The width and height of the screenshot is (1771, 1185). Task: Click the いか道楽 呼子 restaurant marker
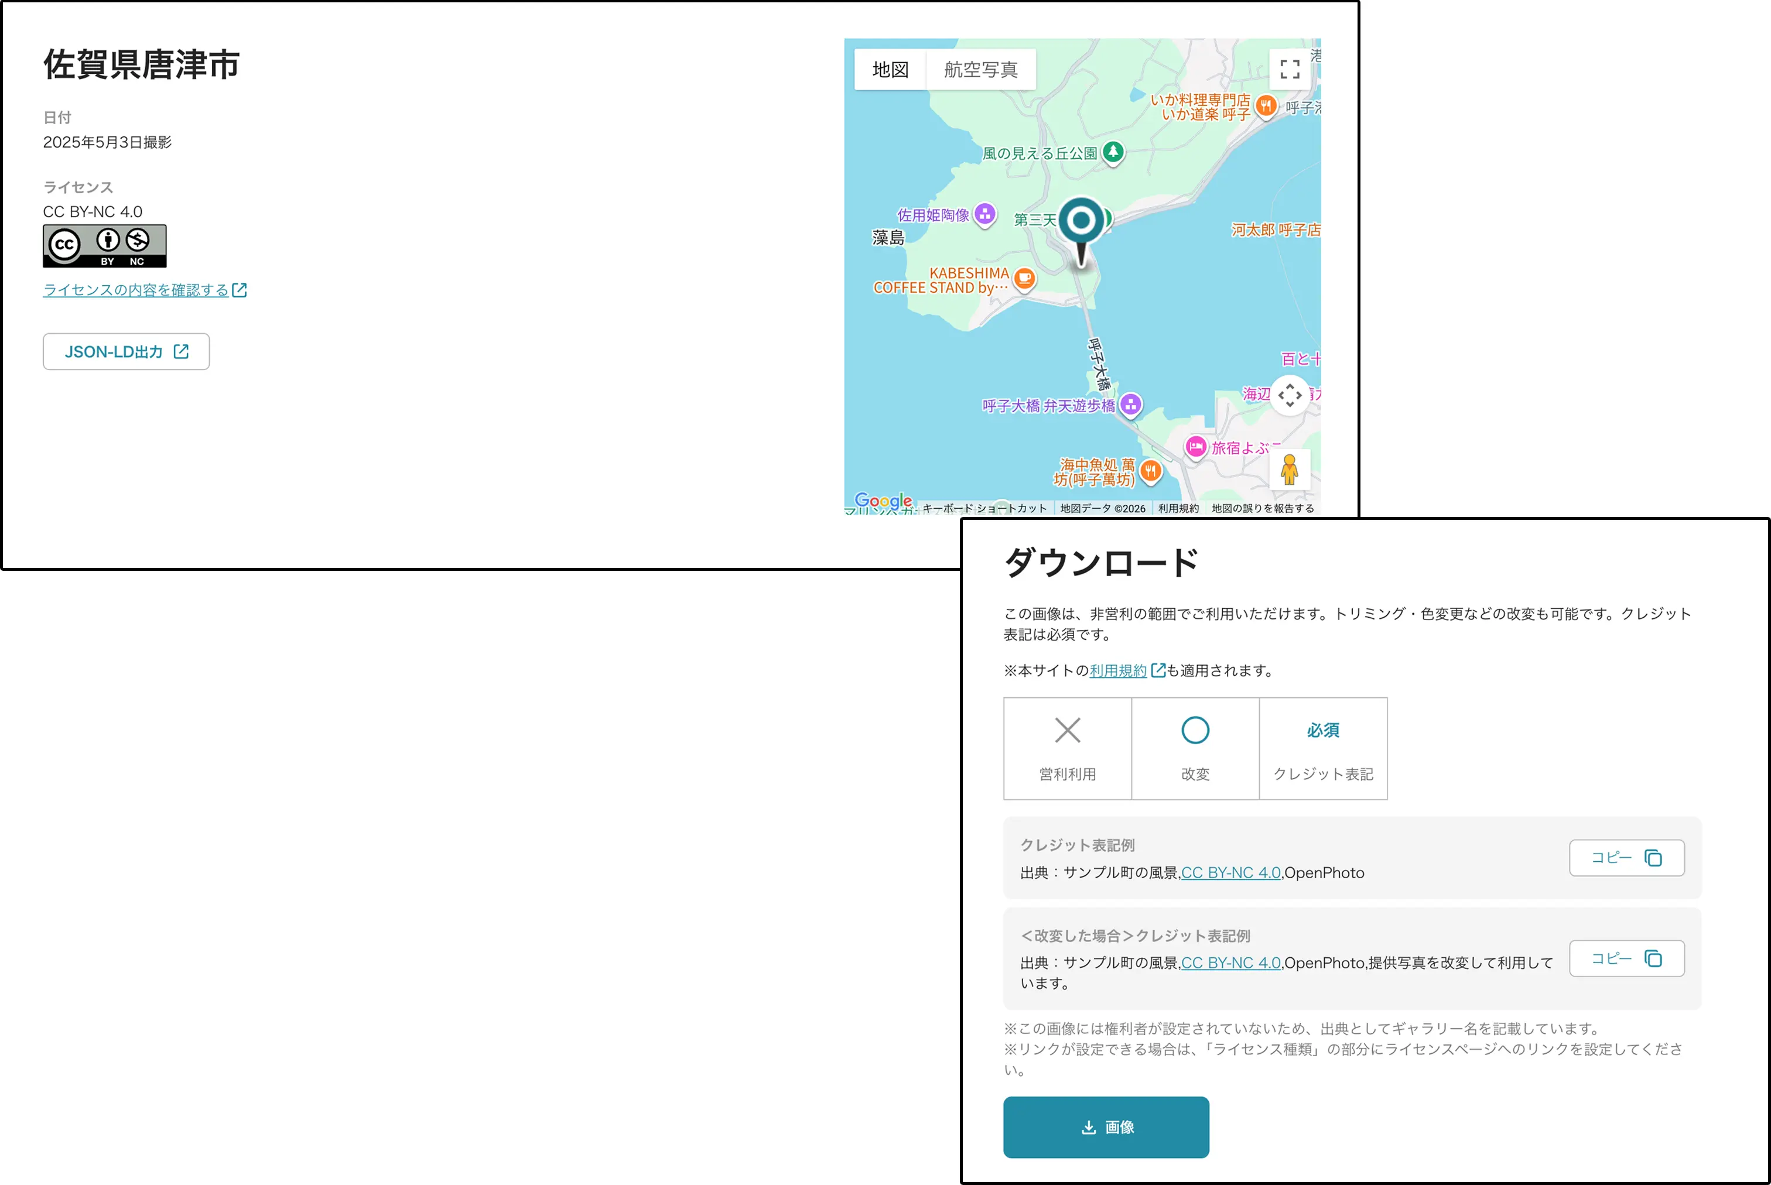tap(1266, 106)
